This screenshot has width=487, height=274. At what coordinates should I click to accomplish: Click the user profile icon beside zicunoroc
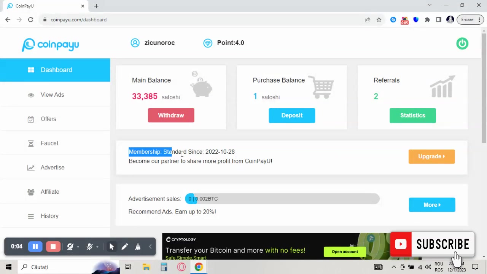tap(135, 43)
